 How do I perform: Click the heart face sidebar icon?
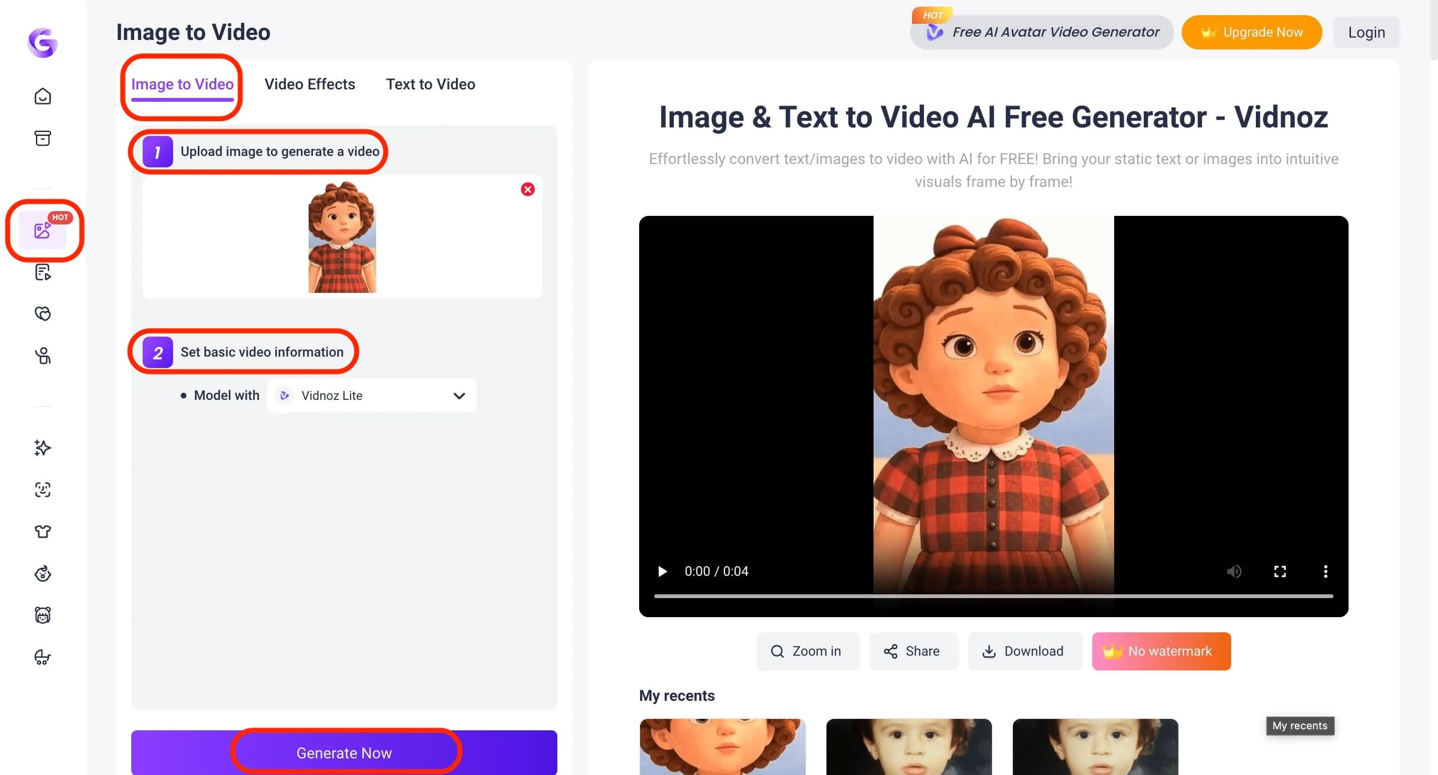[x=42, y=314]
